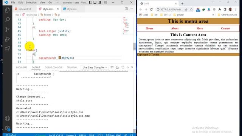Open the Run and Debug view
The width and height of the screenshot is (242, 136).
7,39
